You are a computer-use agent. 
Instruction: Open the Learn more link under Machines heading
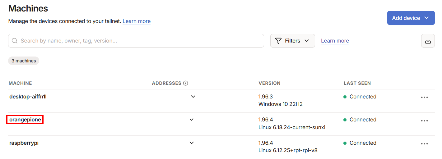coord(137,21)
